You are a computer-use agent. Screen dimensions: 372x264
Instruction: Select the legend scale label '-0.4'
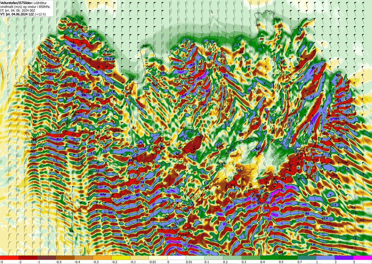(x=77, y=262)
